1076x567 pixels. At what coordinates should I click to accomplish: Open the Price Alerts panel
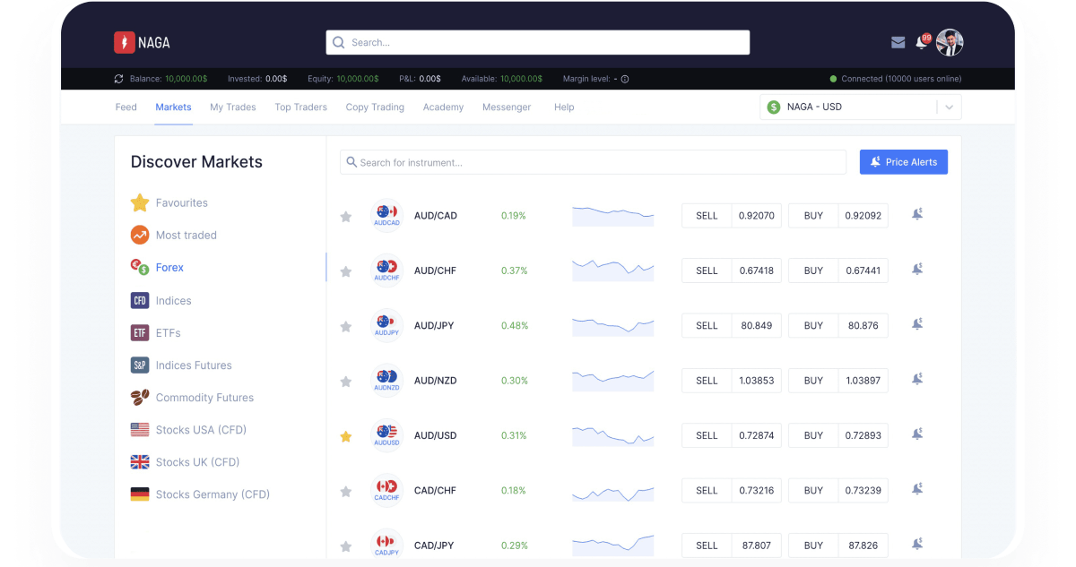click(903, 161)
